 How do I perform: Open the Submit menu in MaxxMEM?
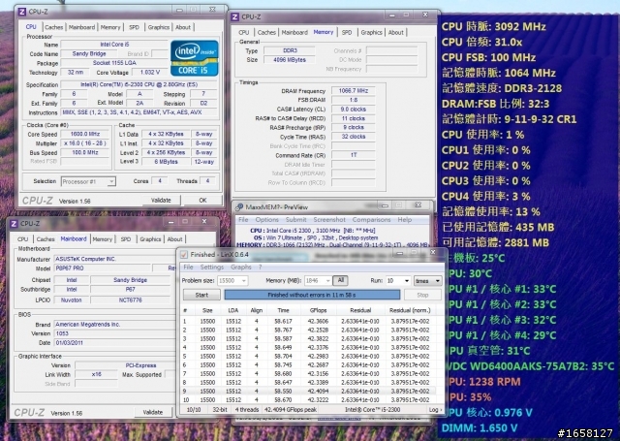click(295, 219)
